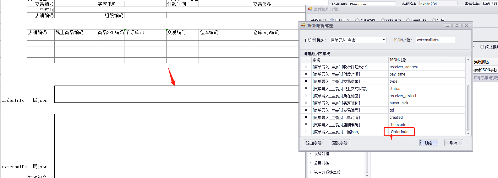The height and width of the screenshot is (178, 498).
Task: Select the 注释 step type radio
Action: point(434,20)
